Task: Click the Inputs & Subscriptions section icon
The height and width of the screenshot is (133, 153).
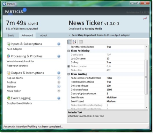Action: coord(9,44)
